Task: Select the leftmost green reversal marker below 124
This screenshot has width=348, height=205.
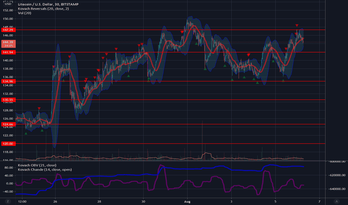Action: coord(26,134)
